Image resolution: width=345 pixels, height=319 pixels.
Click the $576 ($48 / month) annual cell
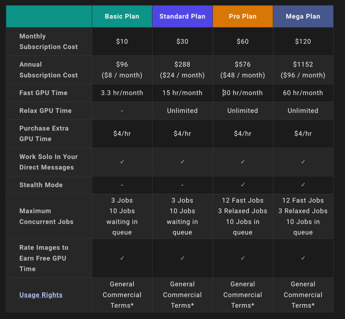coord(243,70)
